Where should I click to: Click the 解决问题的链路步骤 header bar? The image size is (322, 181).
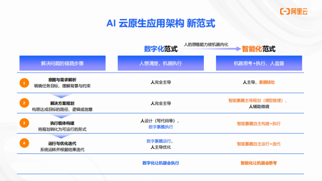click(62, 63)
